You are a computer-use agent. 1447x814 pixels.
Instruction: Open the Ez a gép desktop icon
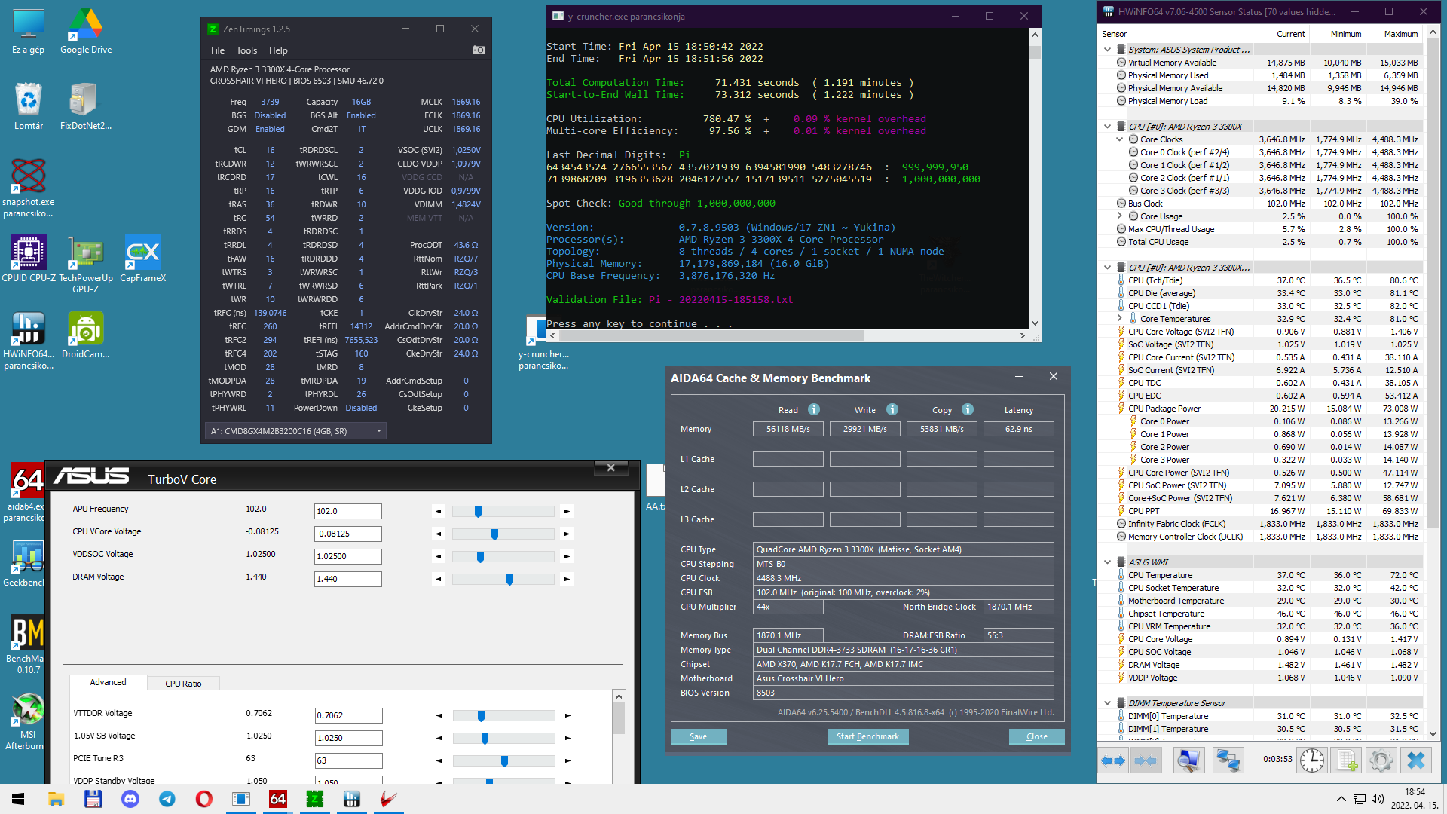[x=29, y=31]
